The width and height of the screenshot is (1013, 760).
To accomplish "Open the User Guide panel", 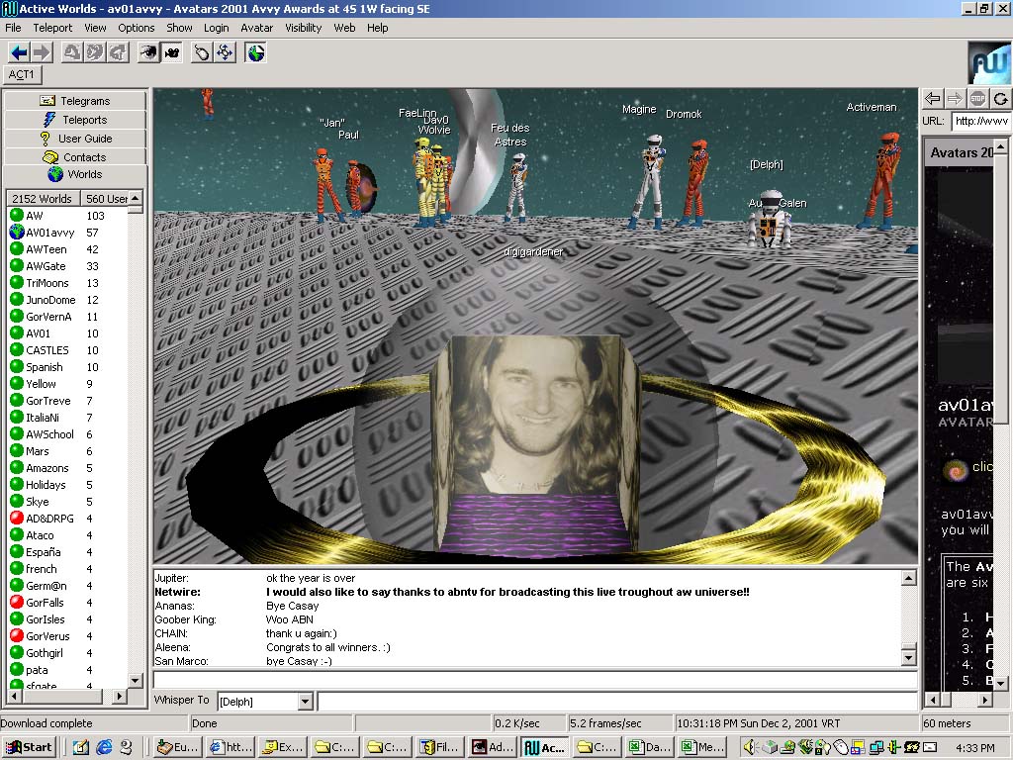I will click(x=75, y=139).
